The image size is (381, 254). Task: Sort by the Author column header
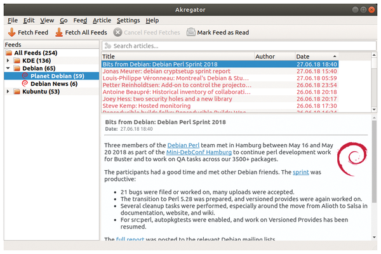click(274, 57)
